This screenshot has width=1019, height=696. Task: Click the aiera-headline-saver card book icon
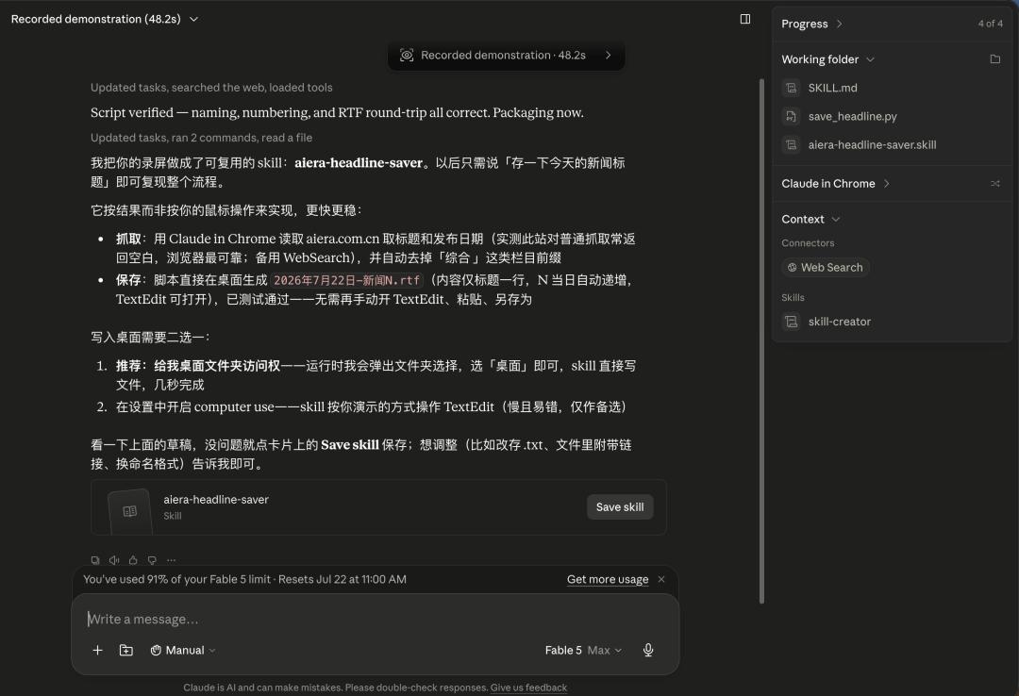[130, 511]
